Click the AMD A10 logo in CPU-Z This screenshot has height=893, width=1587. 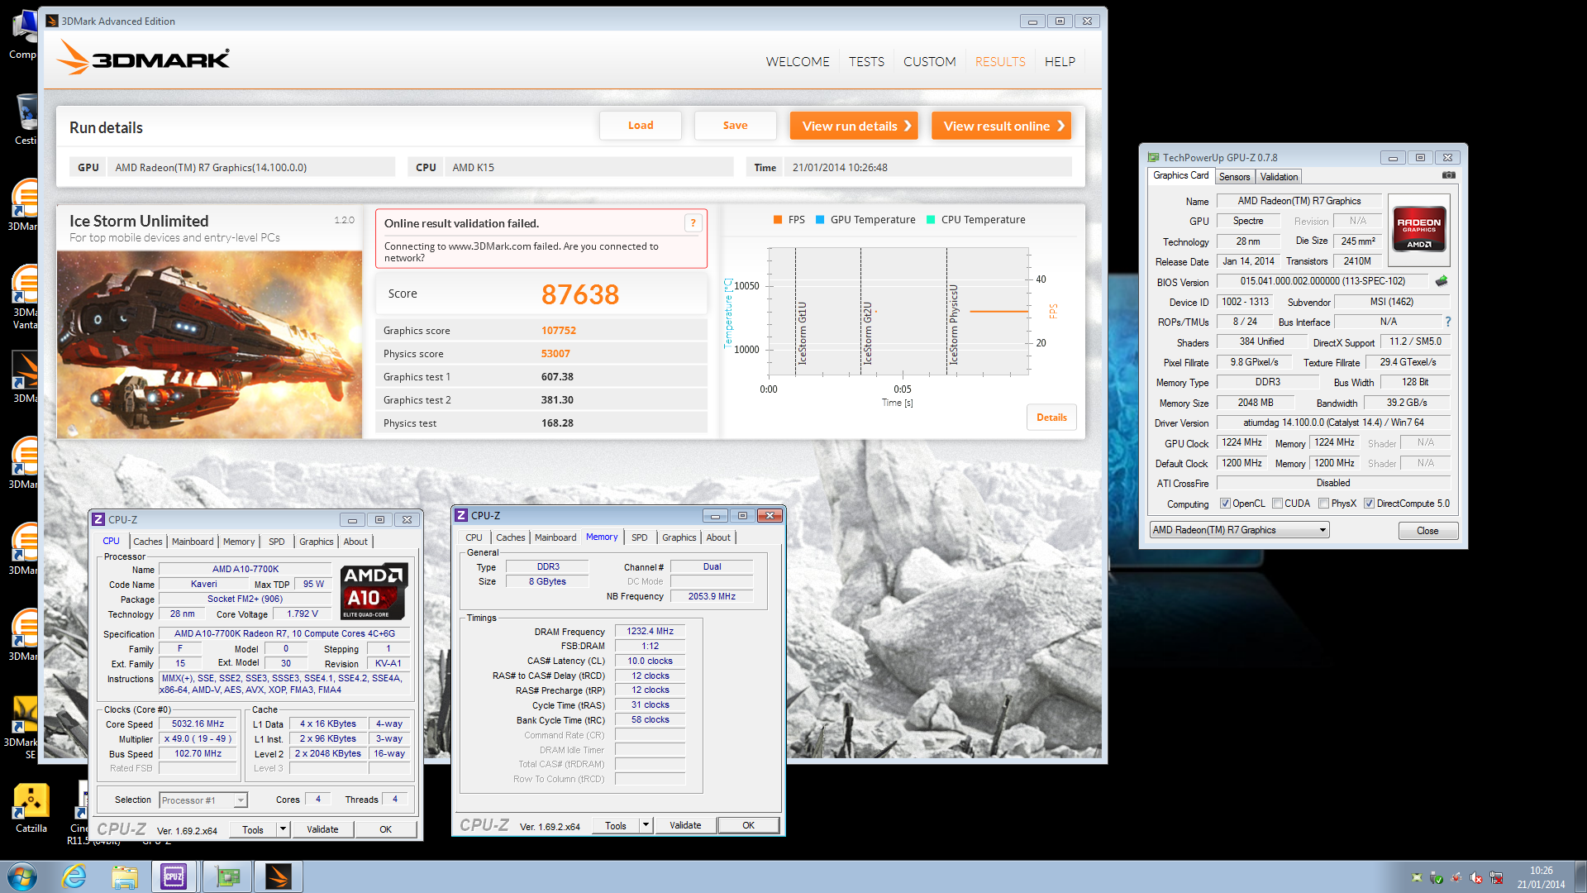point(374,591)
